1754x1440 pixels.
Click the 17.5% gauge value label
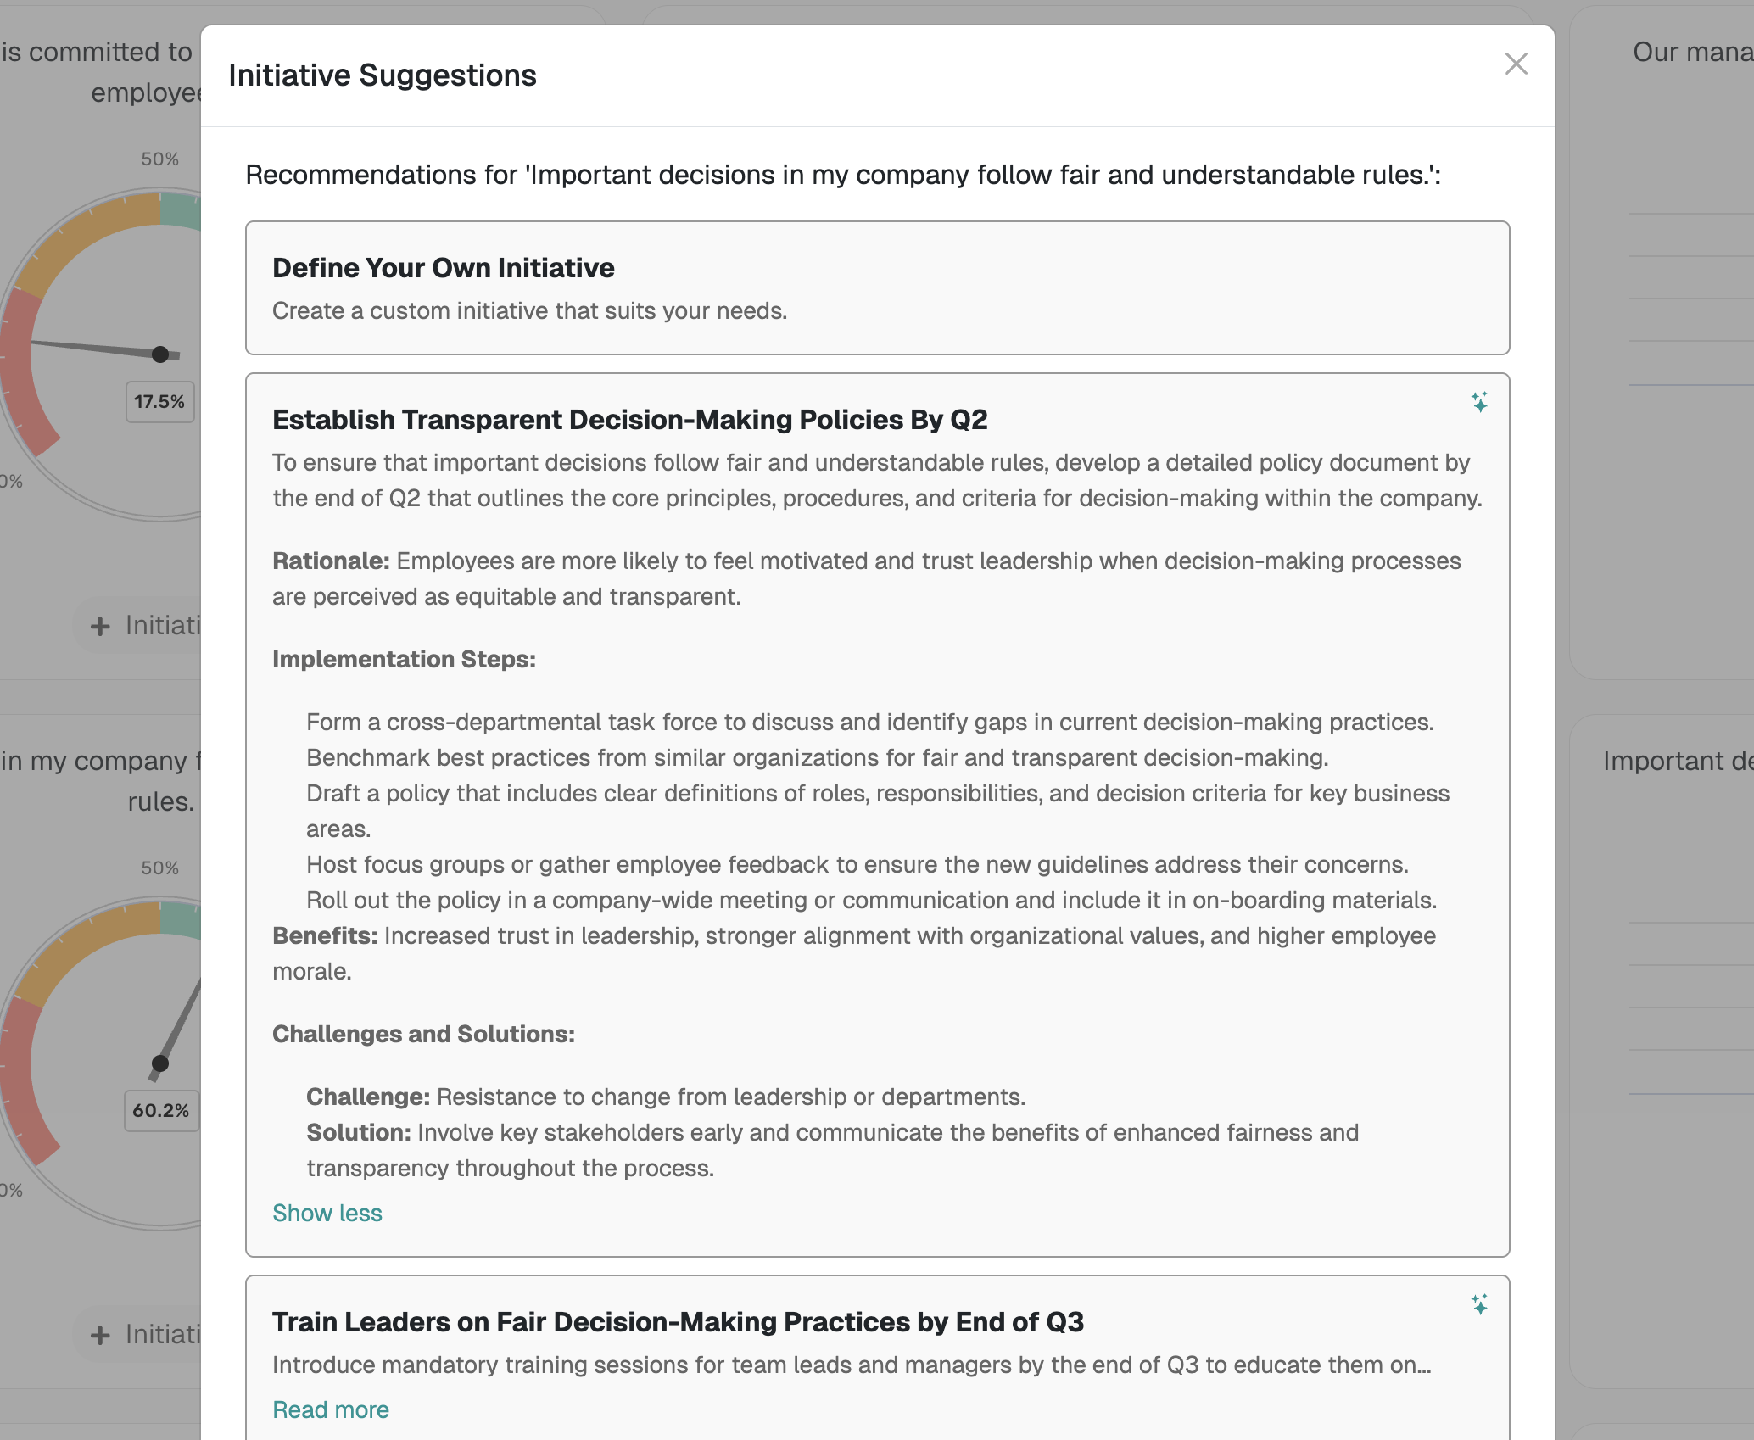(x=159, y=402)
